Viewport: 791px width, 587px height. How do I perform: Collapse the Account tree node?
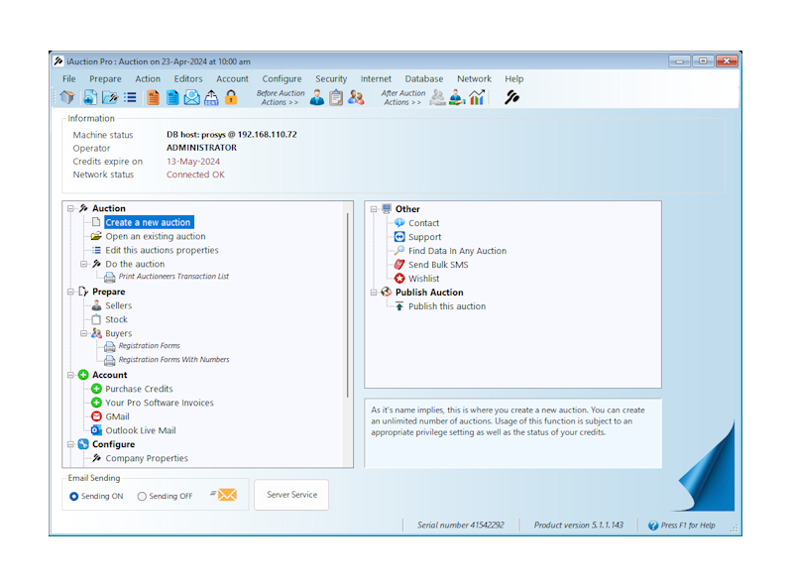click(70, 375)
